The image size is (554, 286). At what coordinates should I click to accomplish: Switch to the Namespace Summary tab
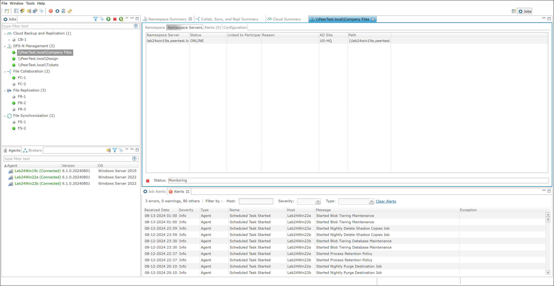[167, 19]
